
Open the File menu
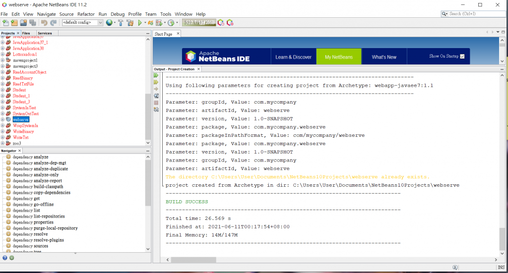(4, 14)
